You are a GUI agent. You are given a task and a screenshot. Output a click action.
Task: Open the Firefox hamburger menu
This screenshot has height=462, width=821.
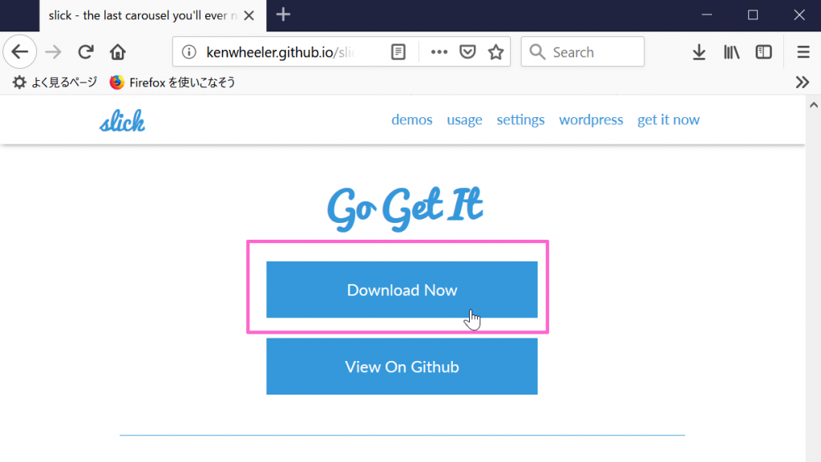pyautogui.click(x=803, y=52)
